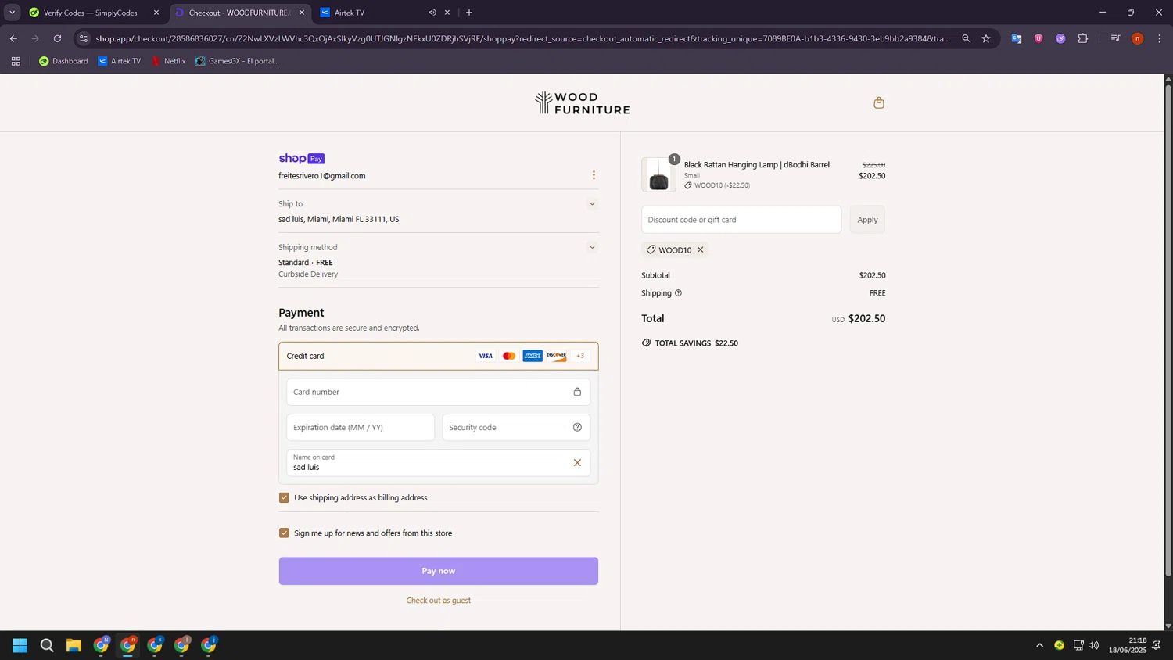Clear the Name on card field
The width and height of the screenshot is (1173, 660).
(x=577, y=463)
